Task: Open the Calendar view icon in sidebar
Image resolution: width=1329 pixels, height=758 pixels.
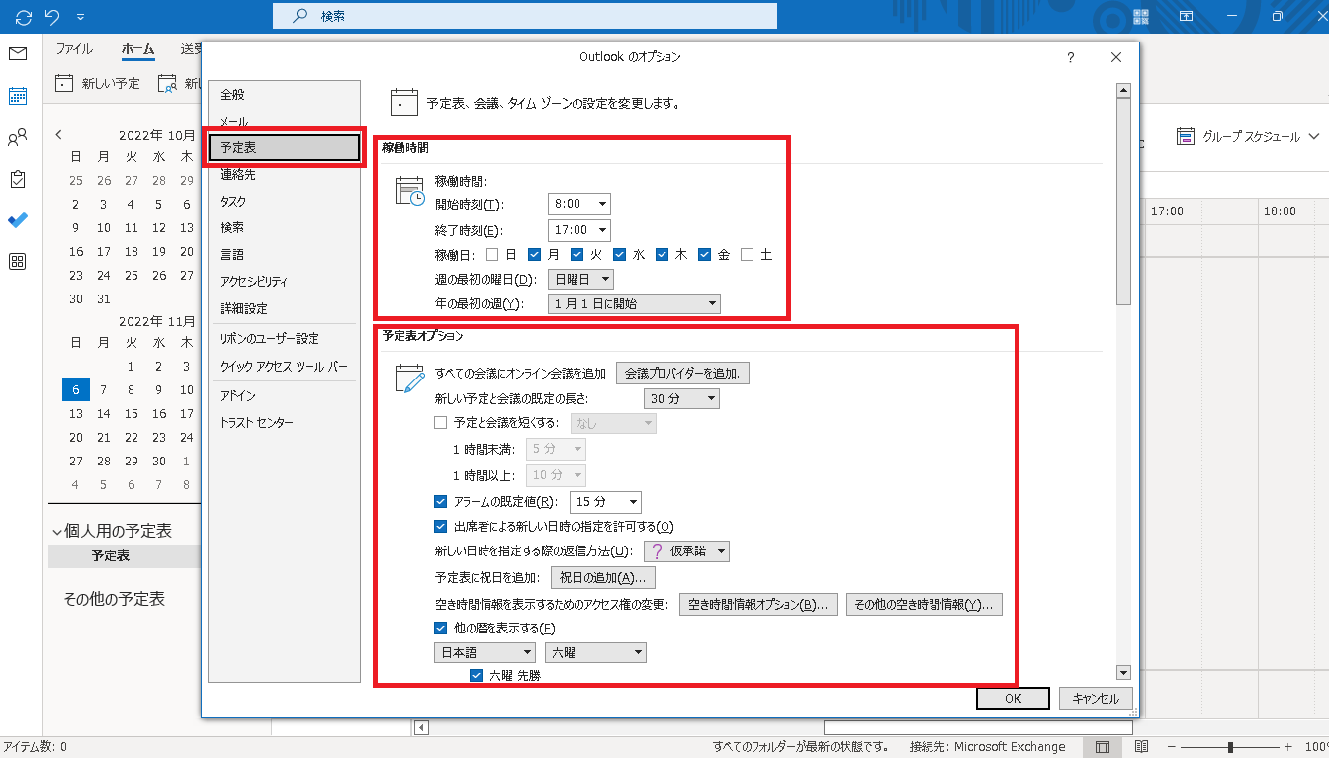Action: click(x=18, y=96)
